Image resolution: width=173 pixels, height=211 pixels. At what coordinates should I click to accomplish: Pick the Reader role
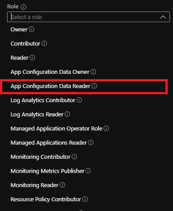19,58
